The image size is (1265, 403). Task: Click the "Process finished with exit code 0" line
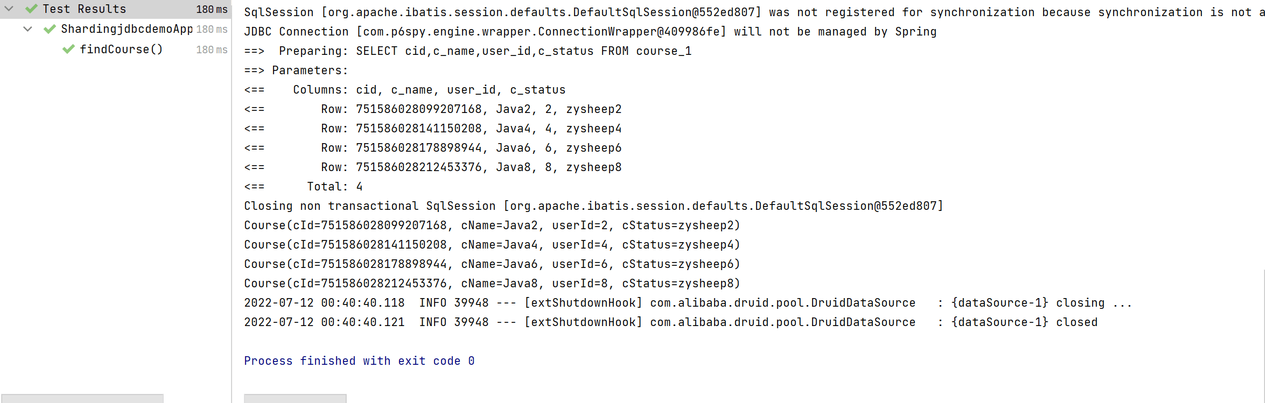pos(359,361)
